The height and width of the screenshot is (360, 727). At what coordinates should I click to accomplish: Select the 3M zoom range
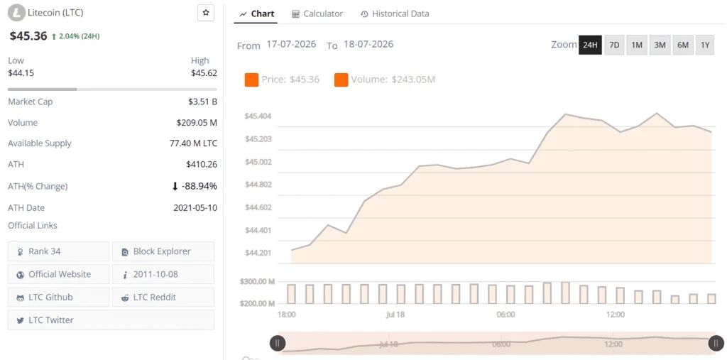tap(660, 45)
